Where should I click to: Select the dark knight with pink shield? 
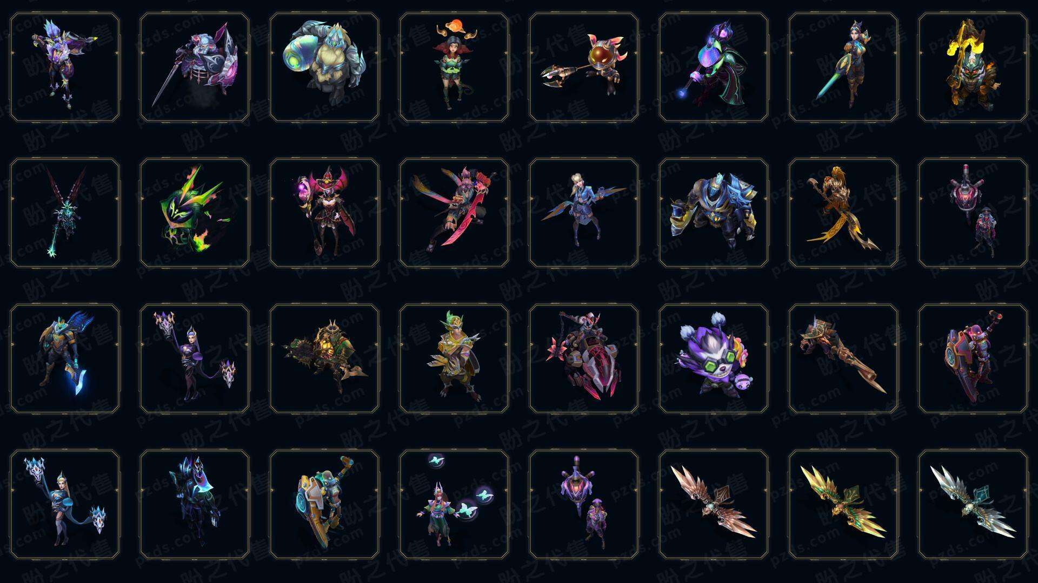195,67
